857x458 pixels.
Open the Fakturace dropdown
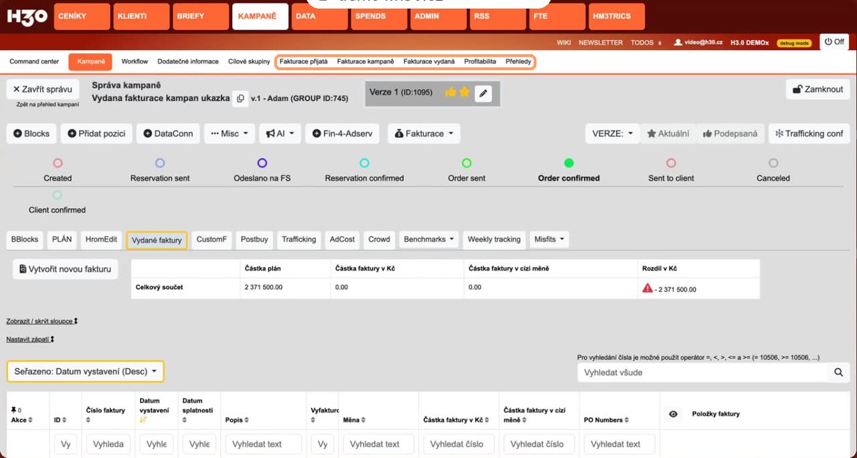(x=424, y=133)
